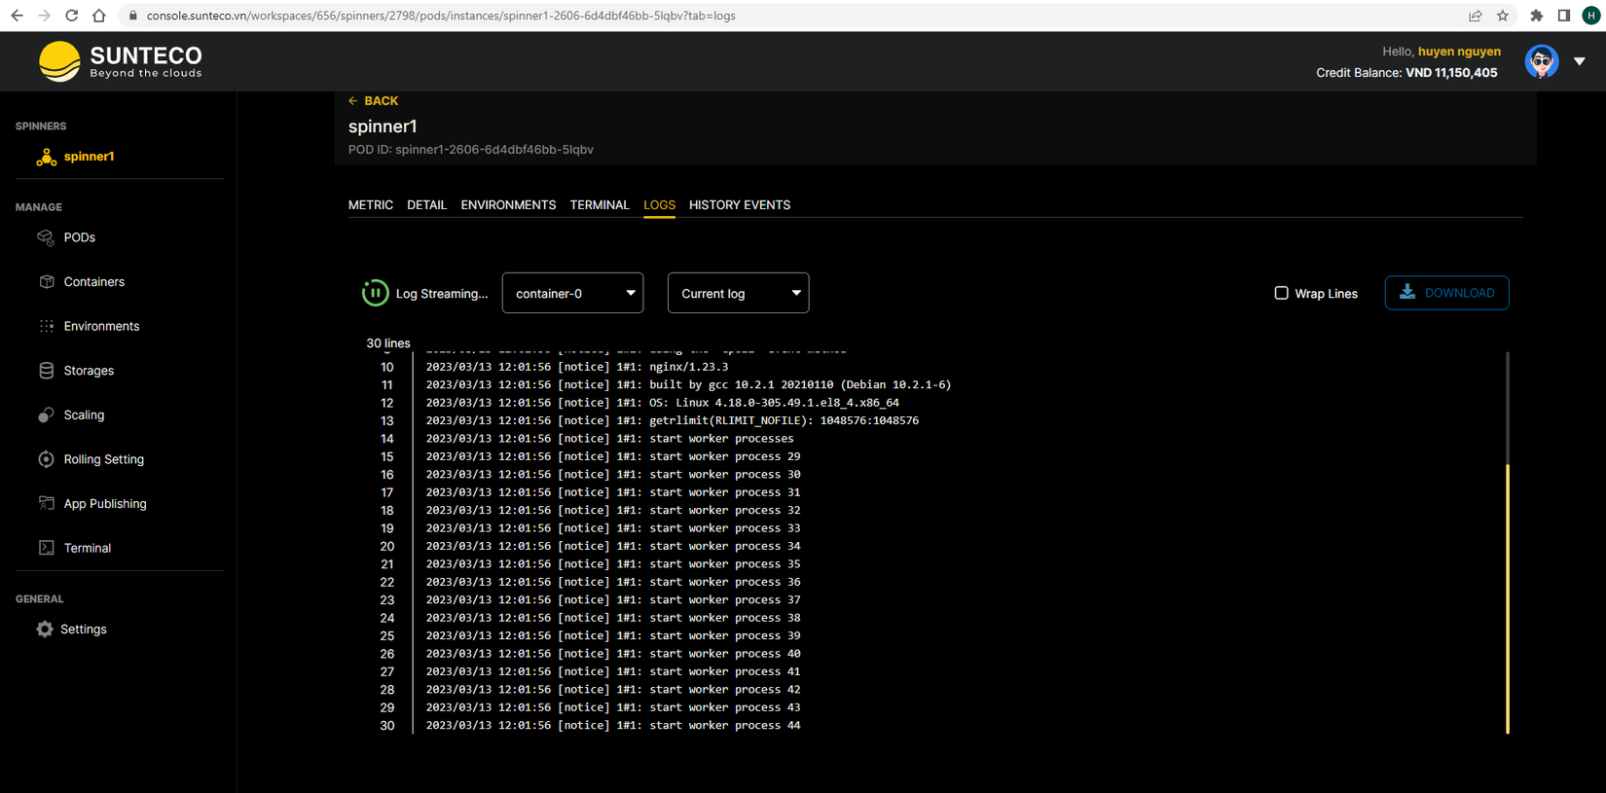Click the browser back arrow
This screenshot has height=793, width=1606.
(x=17, y=16)
